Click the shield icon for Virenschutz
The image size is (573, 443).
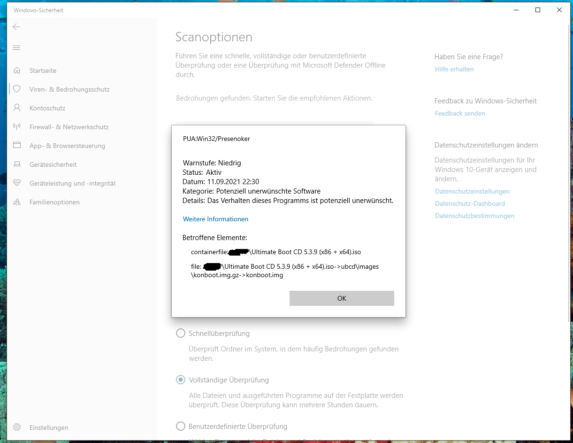[17, 89]
